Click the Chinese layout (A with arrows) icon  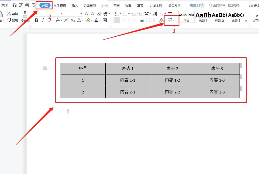pyautogui.click(x=147, y=14)
